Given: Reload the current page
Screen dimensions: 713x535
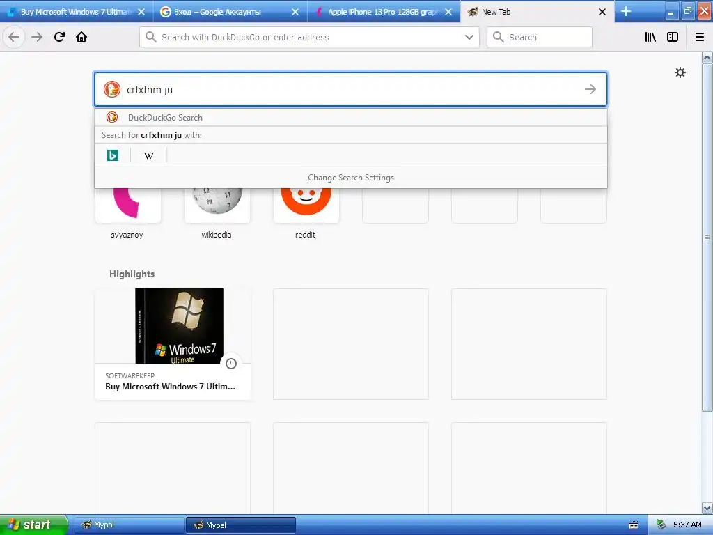Looking at the screenshot, I should 59,38.
